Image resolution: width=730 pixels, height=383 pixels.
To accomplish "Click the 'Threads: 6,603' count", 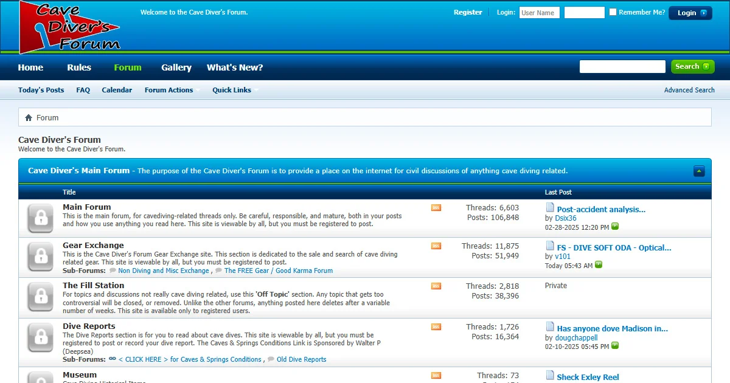I will pos(493,208).
